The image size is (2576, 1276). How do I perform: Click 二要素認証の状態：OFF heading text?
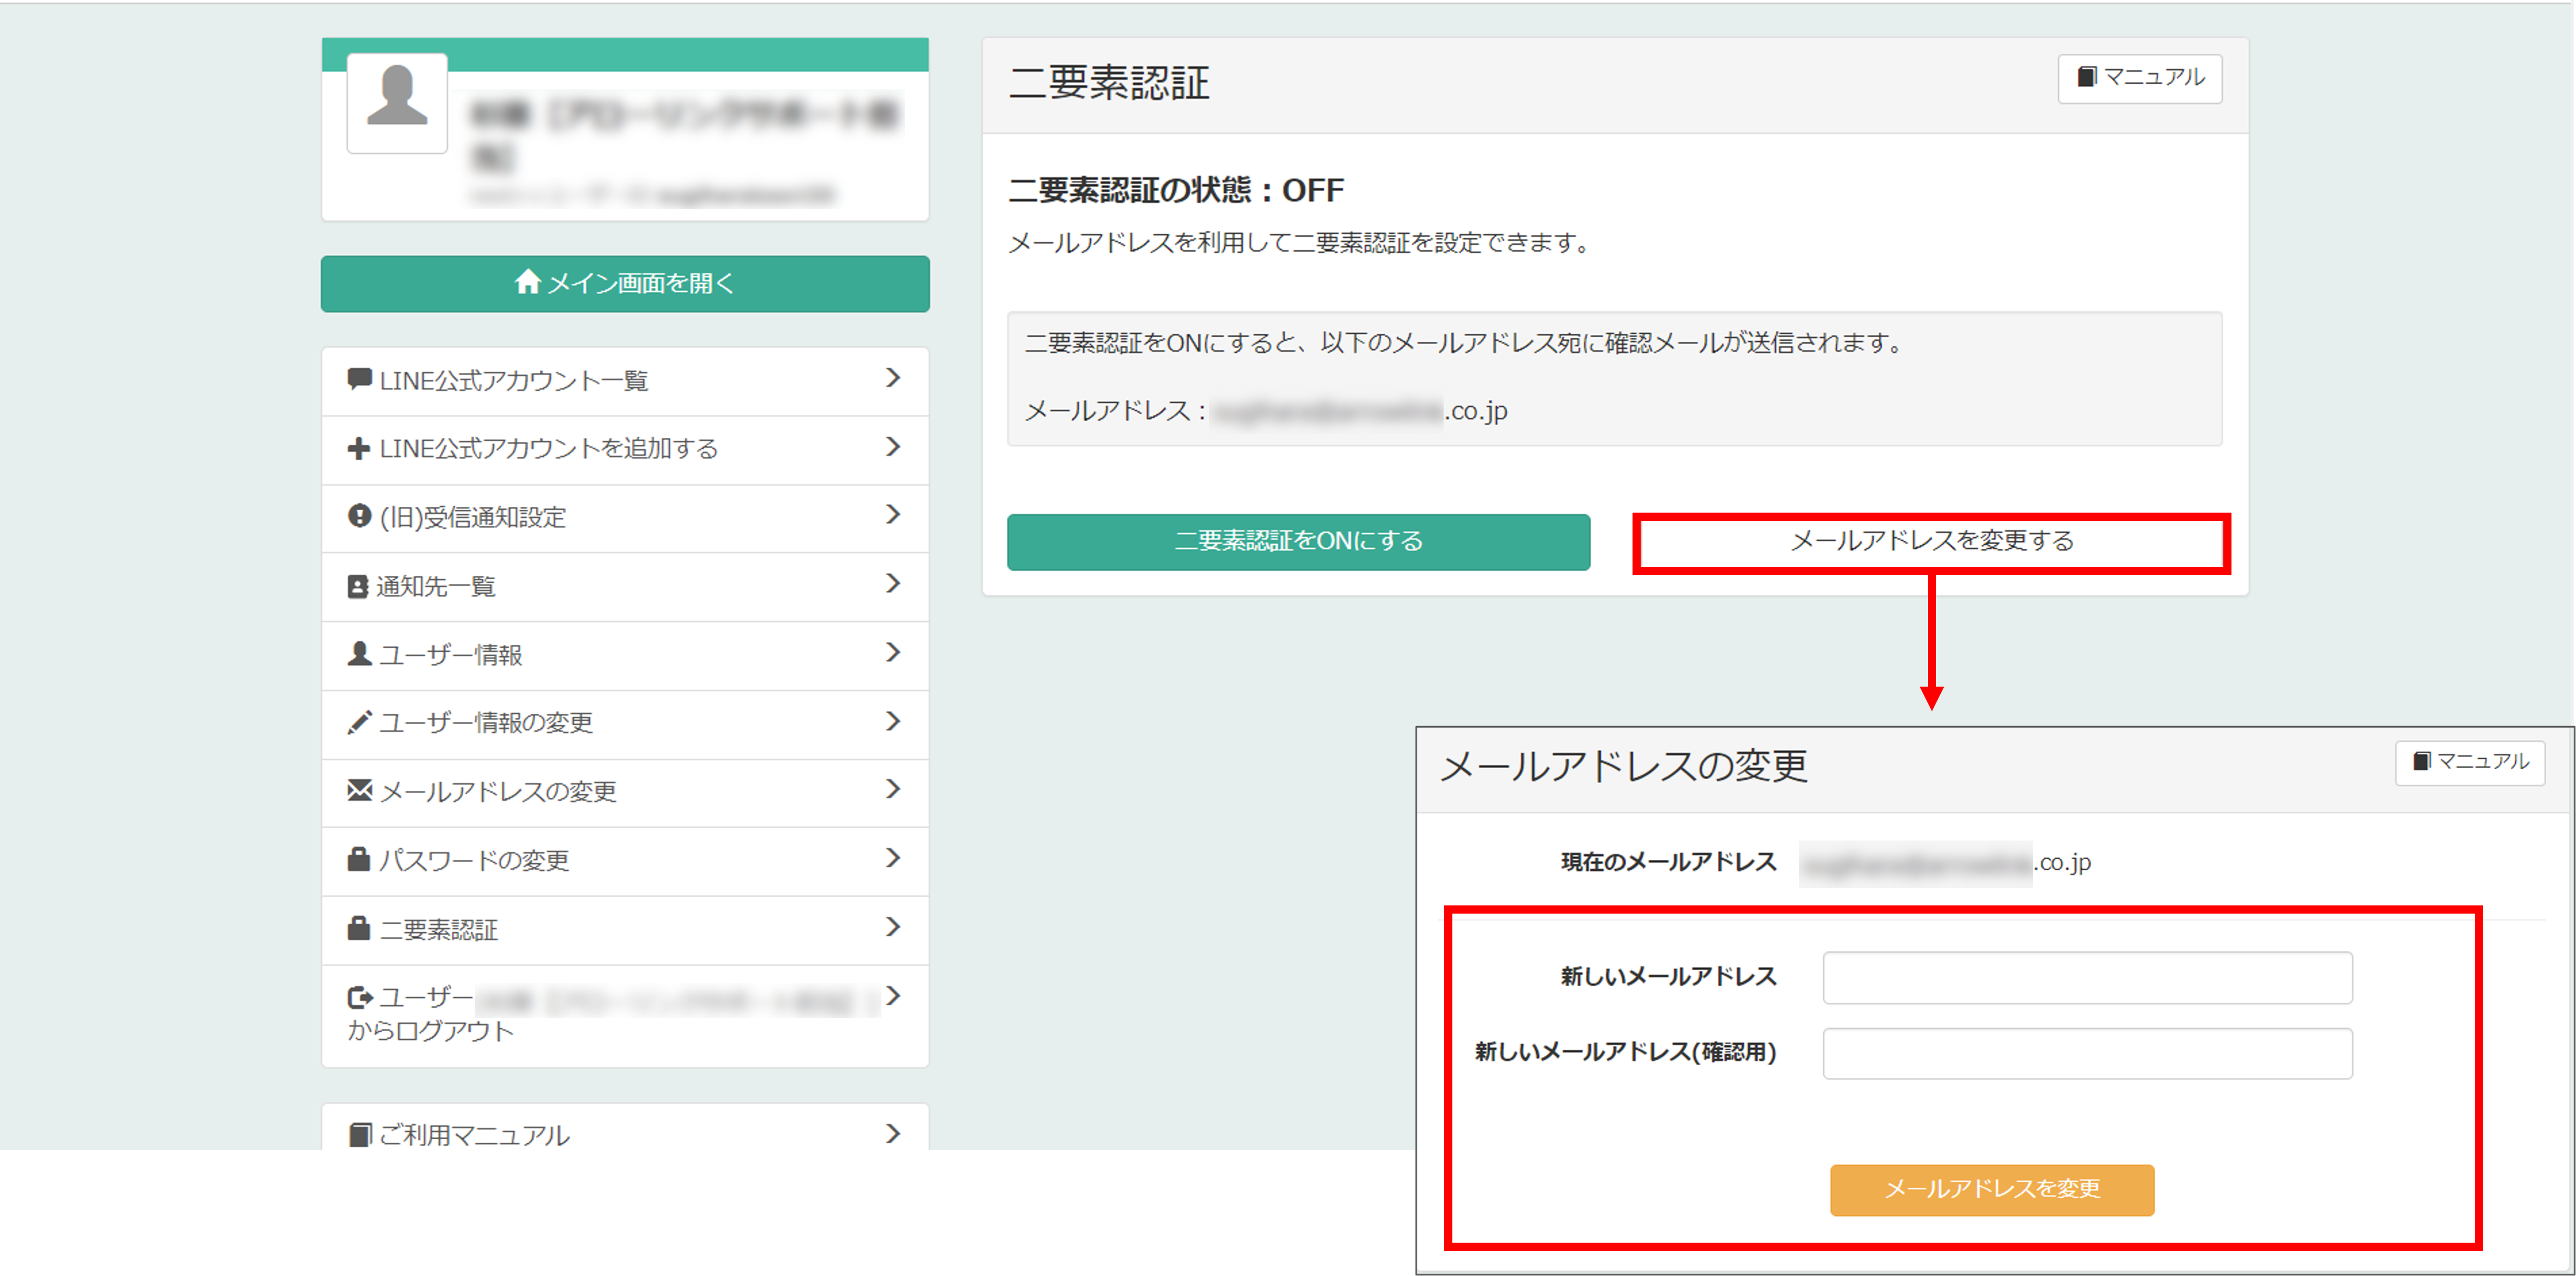[x=1176, y=190]
